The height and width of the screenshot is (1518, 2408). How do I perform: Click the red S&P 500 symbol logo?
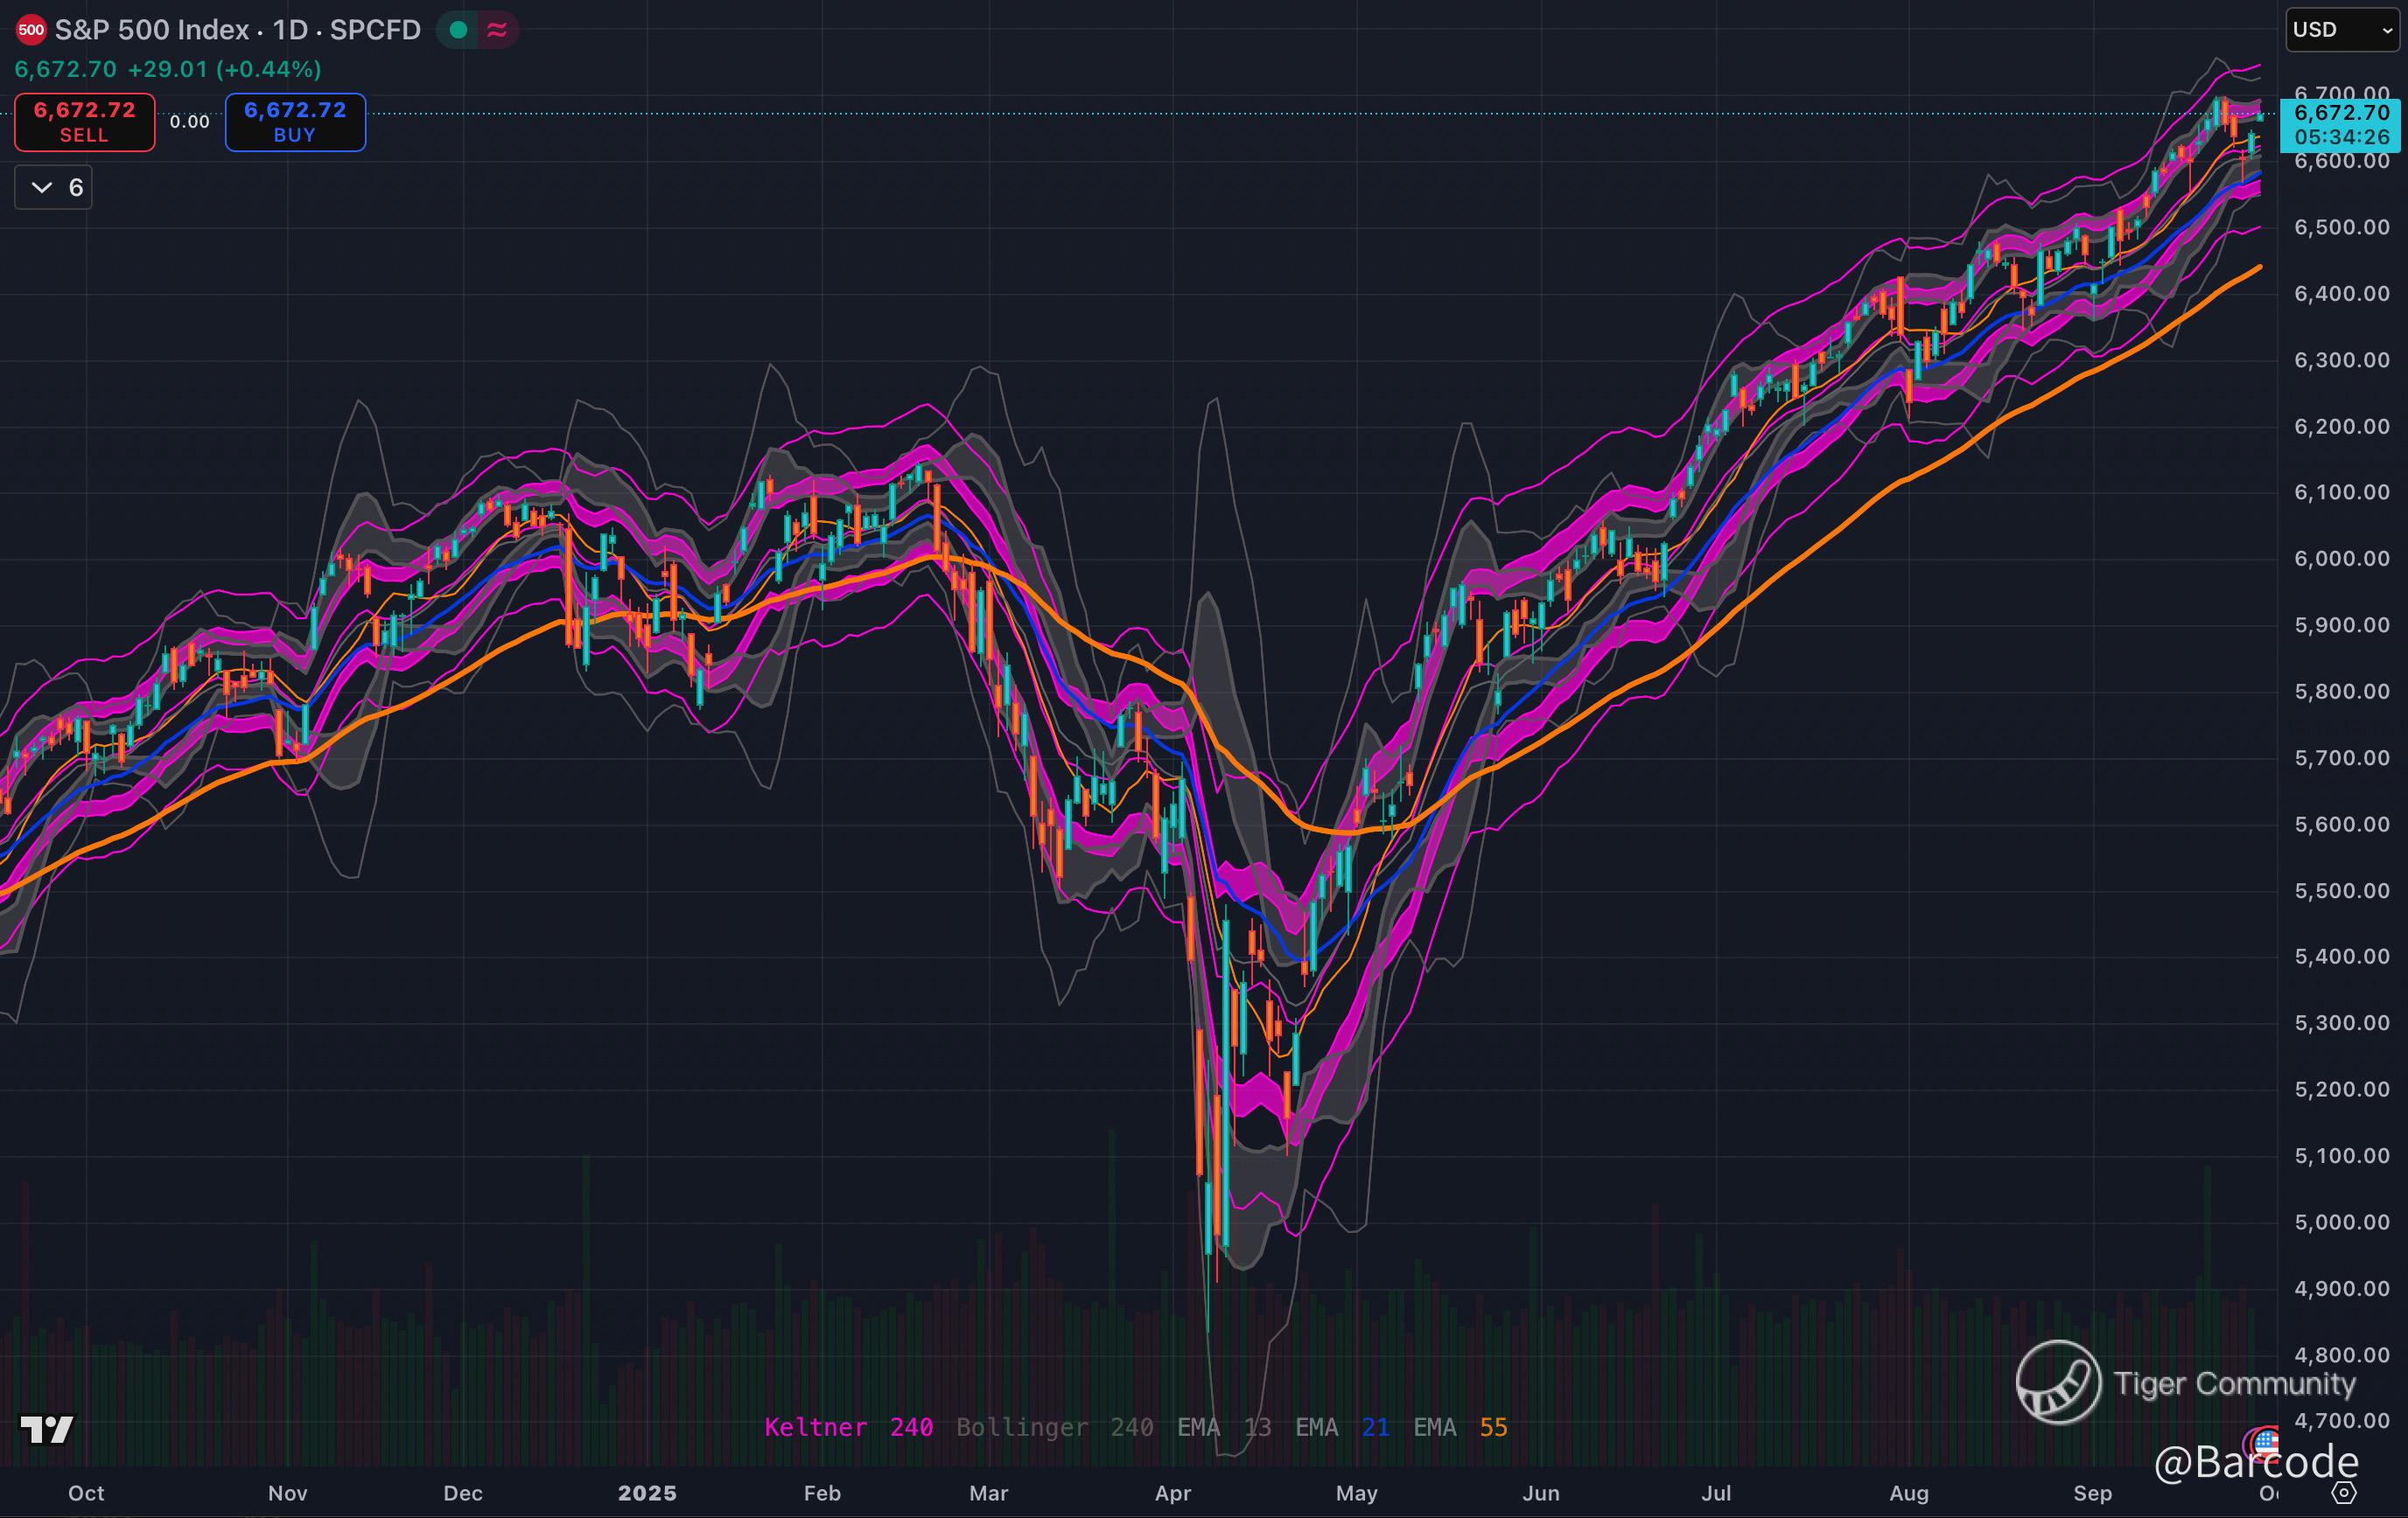pos(31,30)
